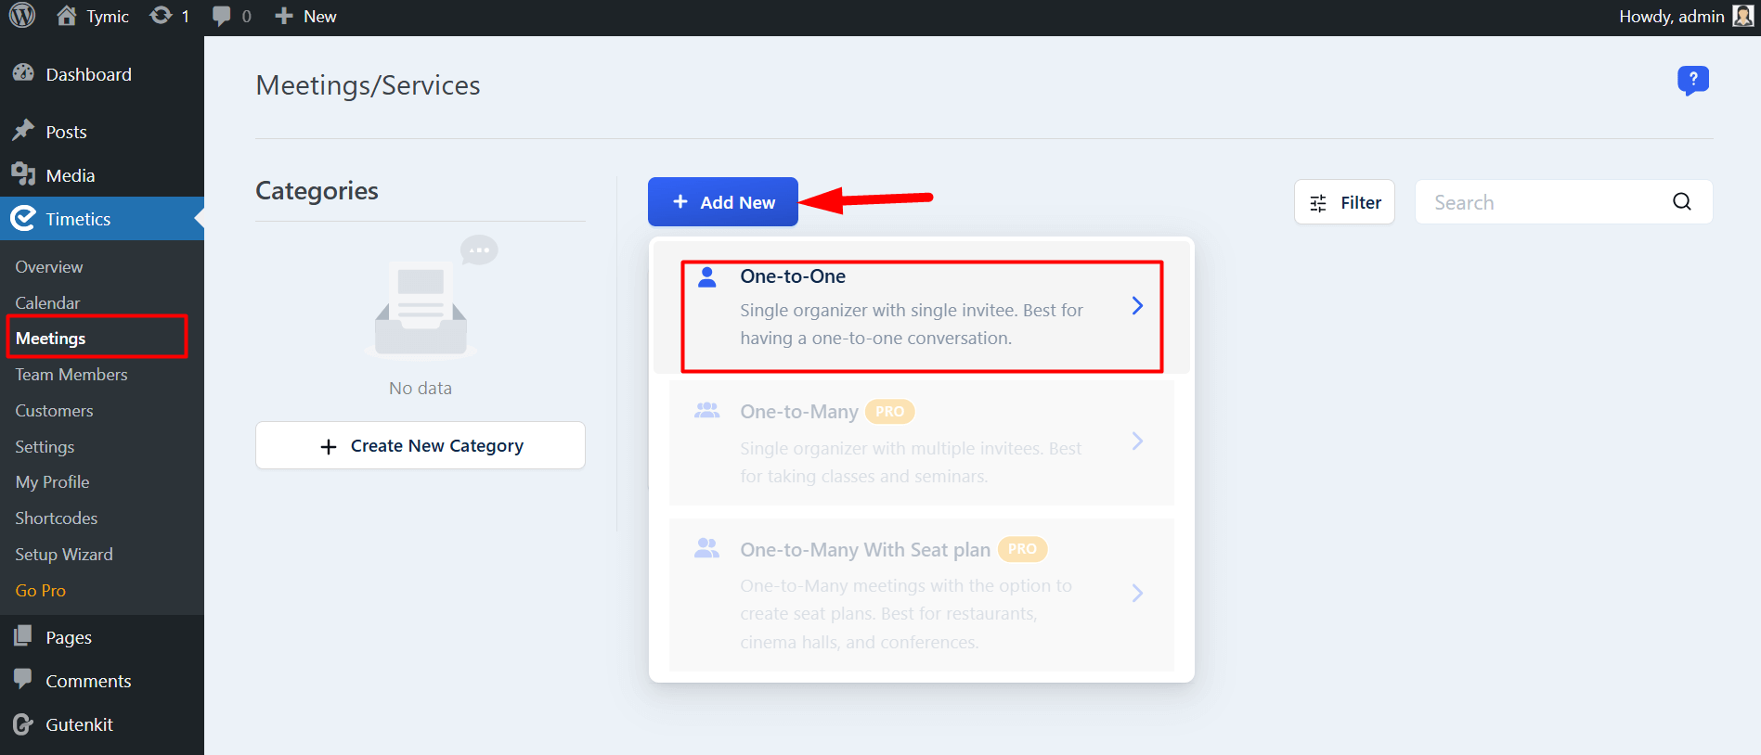Open Shortcodes submenu
The height and width of the screenshot is (755, 1761).
click(56, 518)
